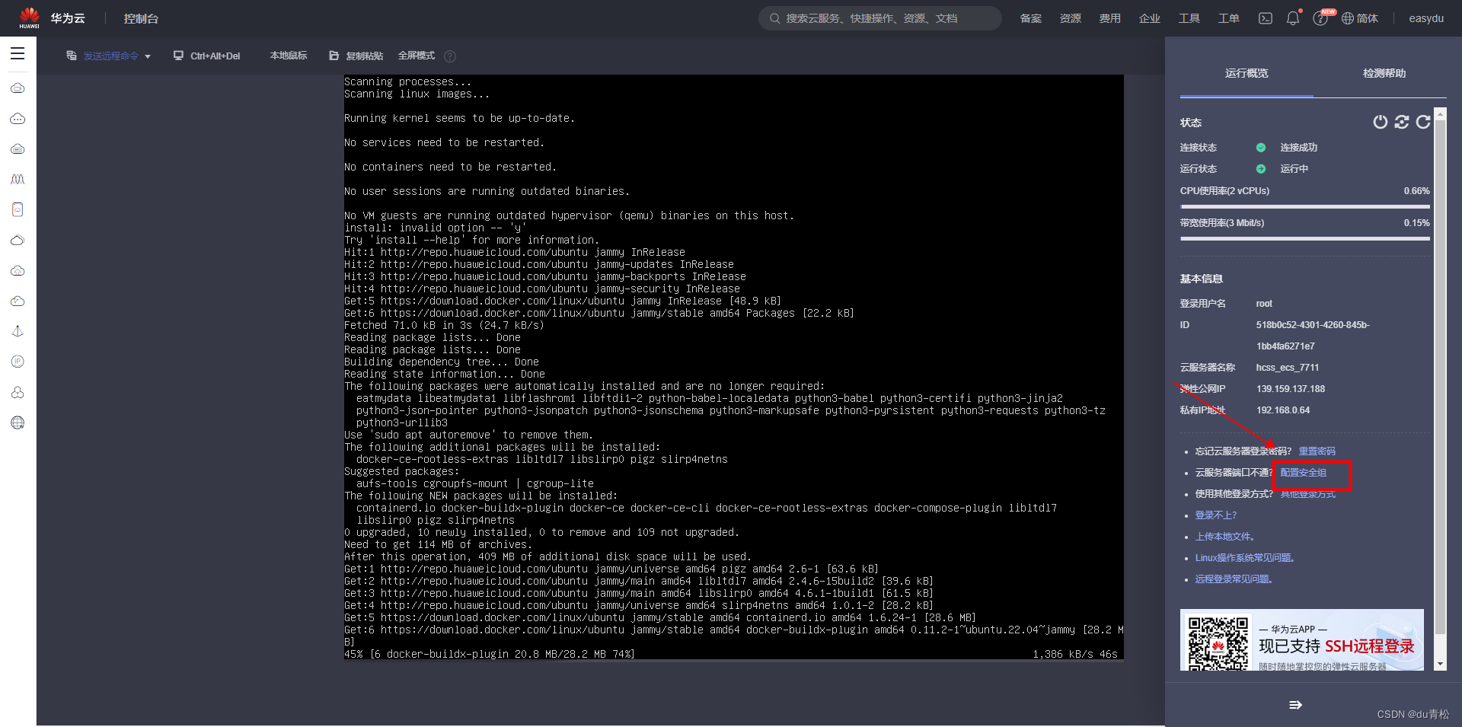The image size is (1462, 727).
Task: Click the magnifier search icon
Action: click(x=774, y=18)
